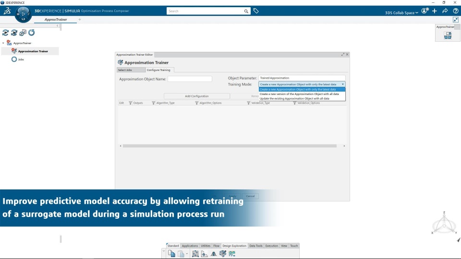Close the Approximation Trainer Editor dialog
The width and height of the screenshot is (461, 259).
(x=347, y=55)
